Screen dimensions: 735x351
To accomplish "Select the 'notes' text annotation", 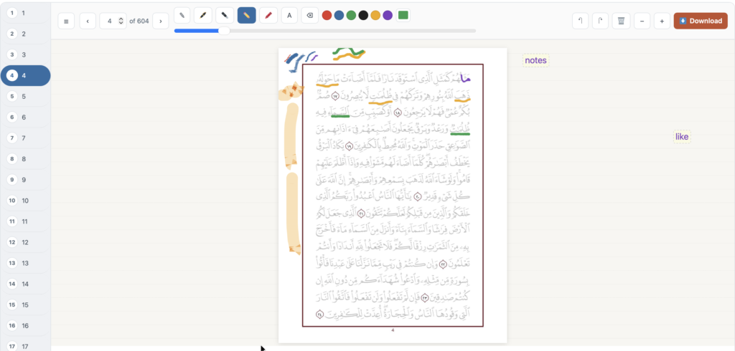I will (x=535, y=60).
